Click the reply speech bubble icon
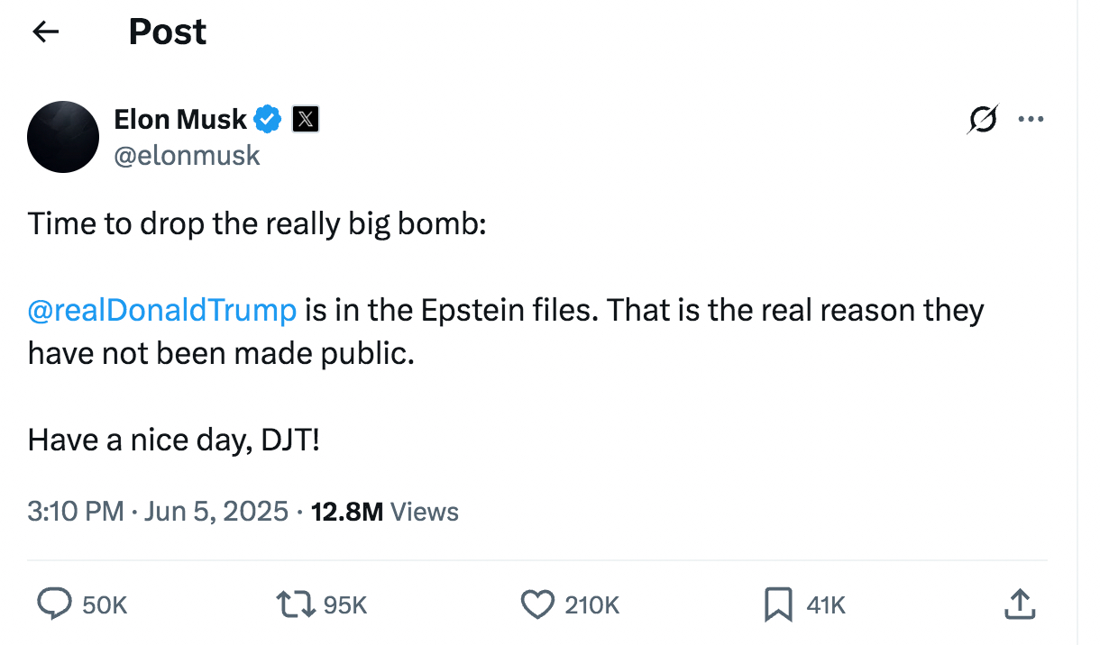The width and height of the screenshot is (1100, 645). click(x=55, y=604)
